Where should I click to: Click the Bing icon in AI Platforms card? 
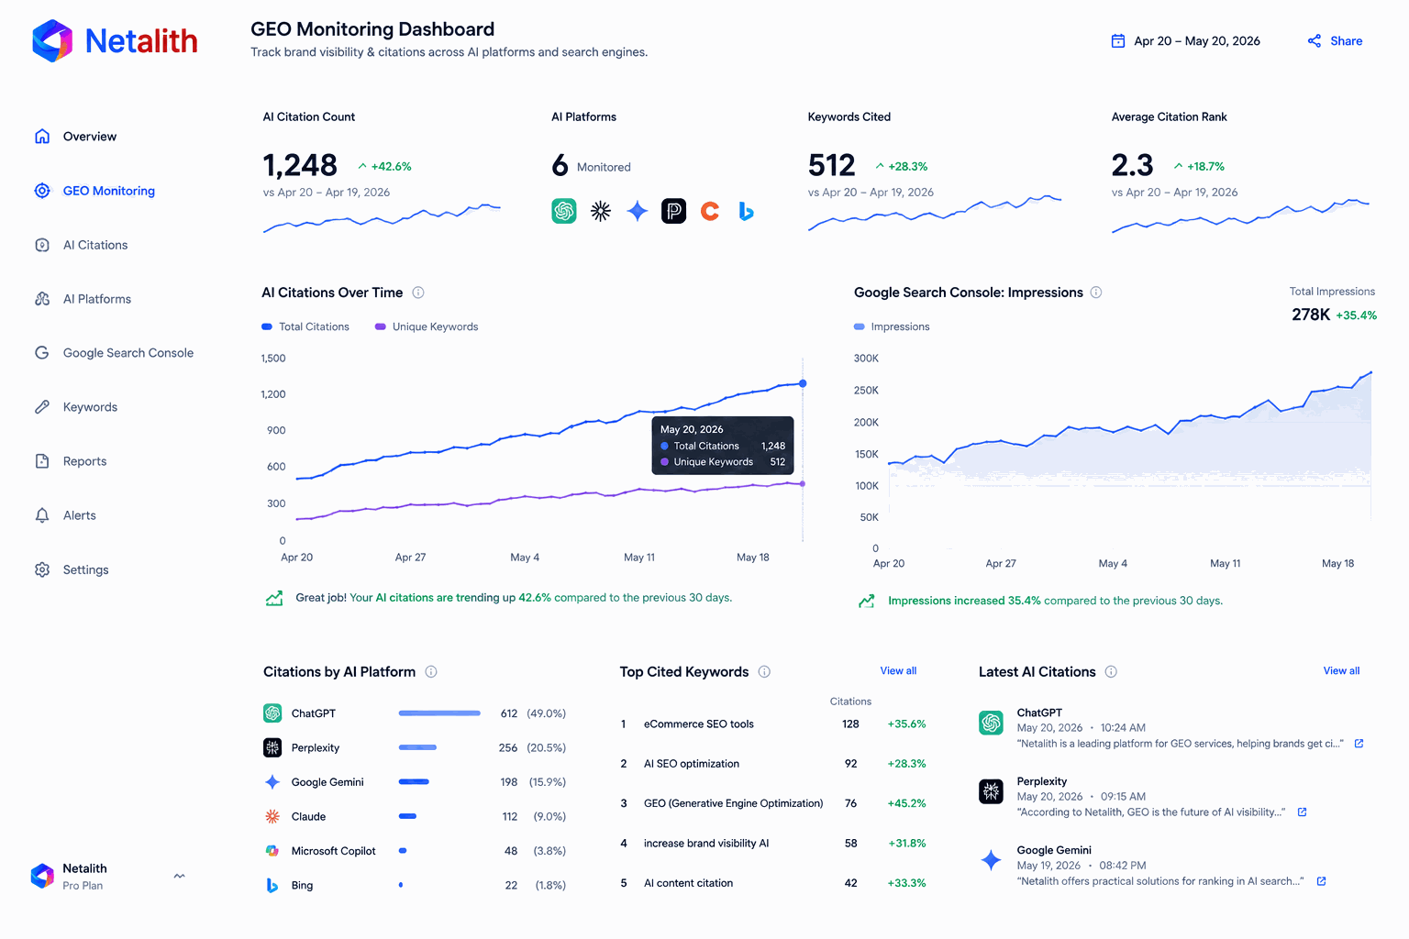pos(747,211)
